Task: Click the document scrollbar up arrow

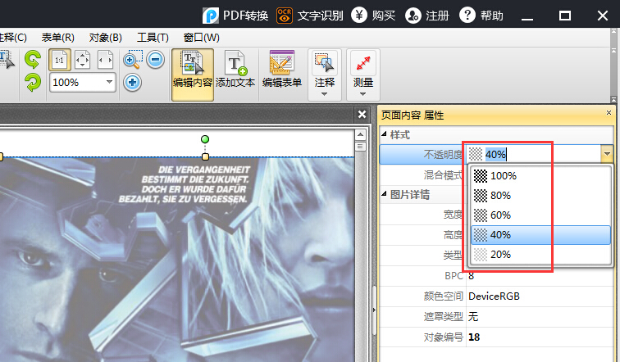Action: 360,135
